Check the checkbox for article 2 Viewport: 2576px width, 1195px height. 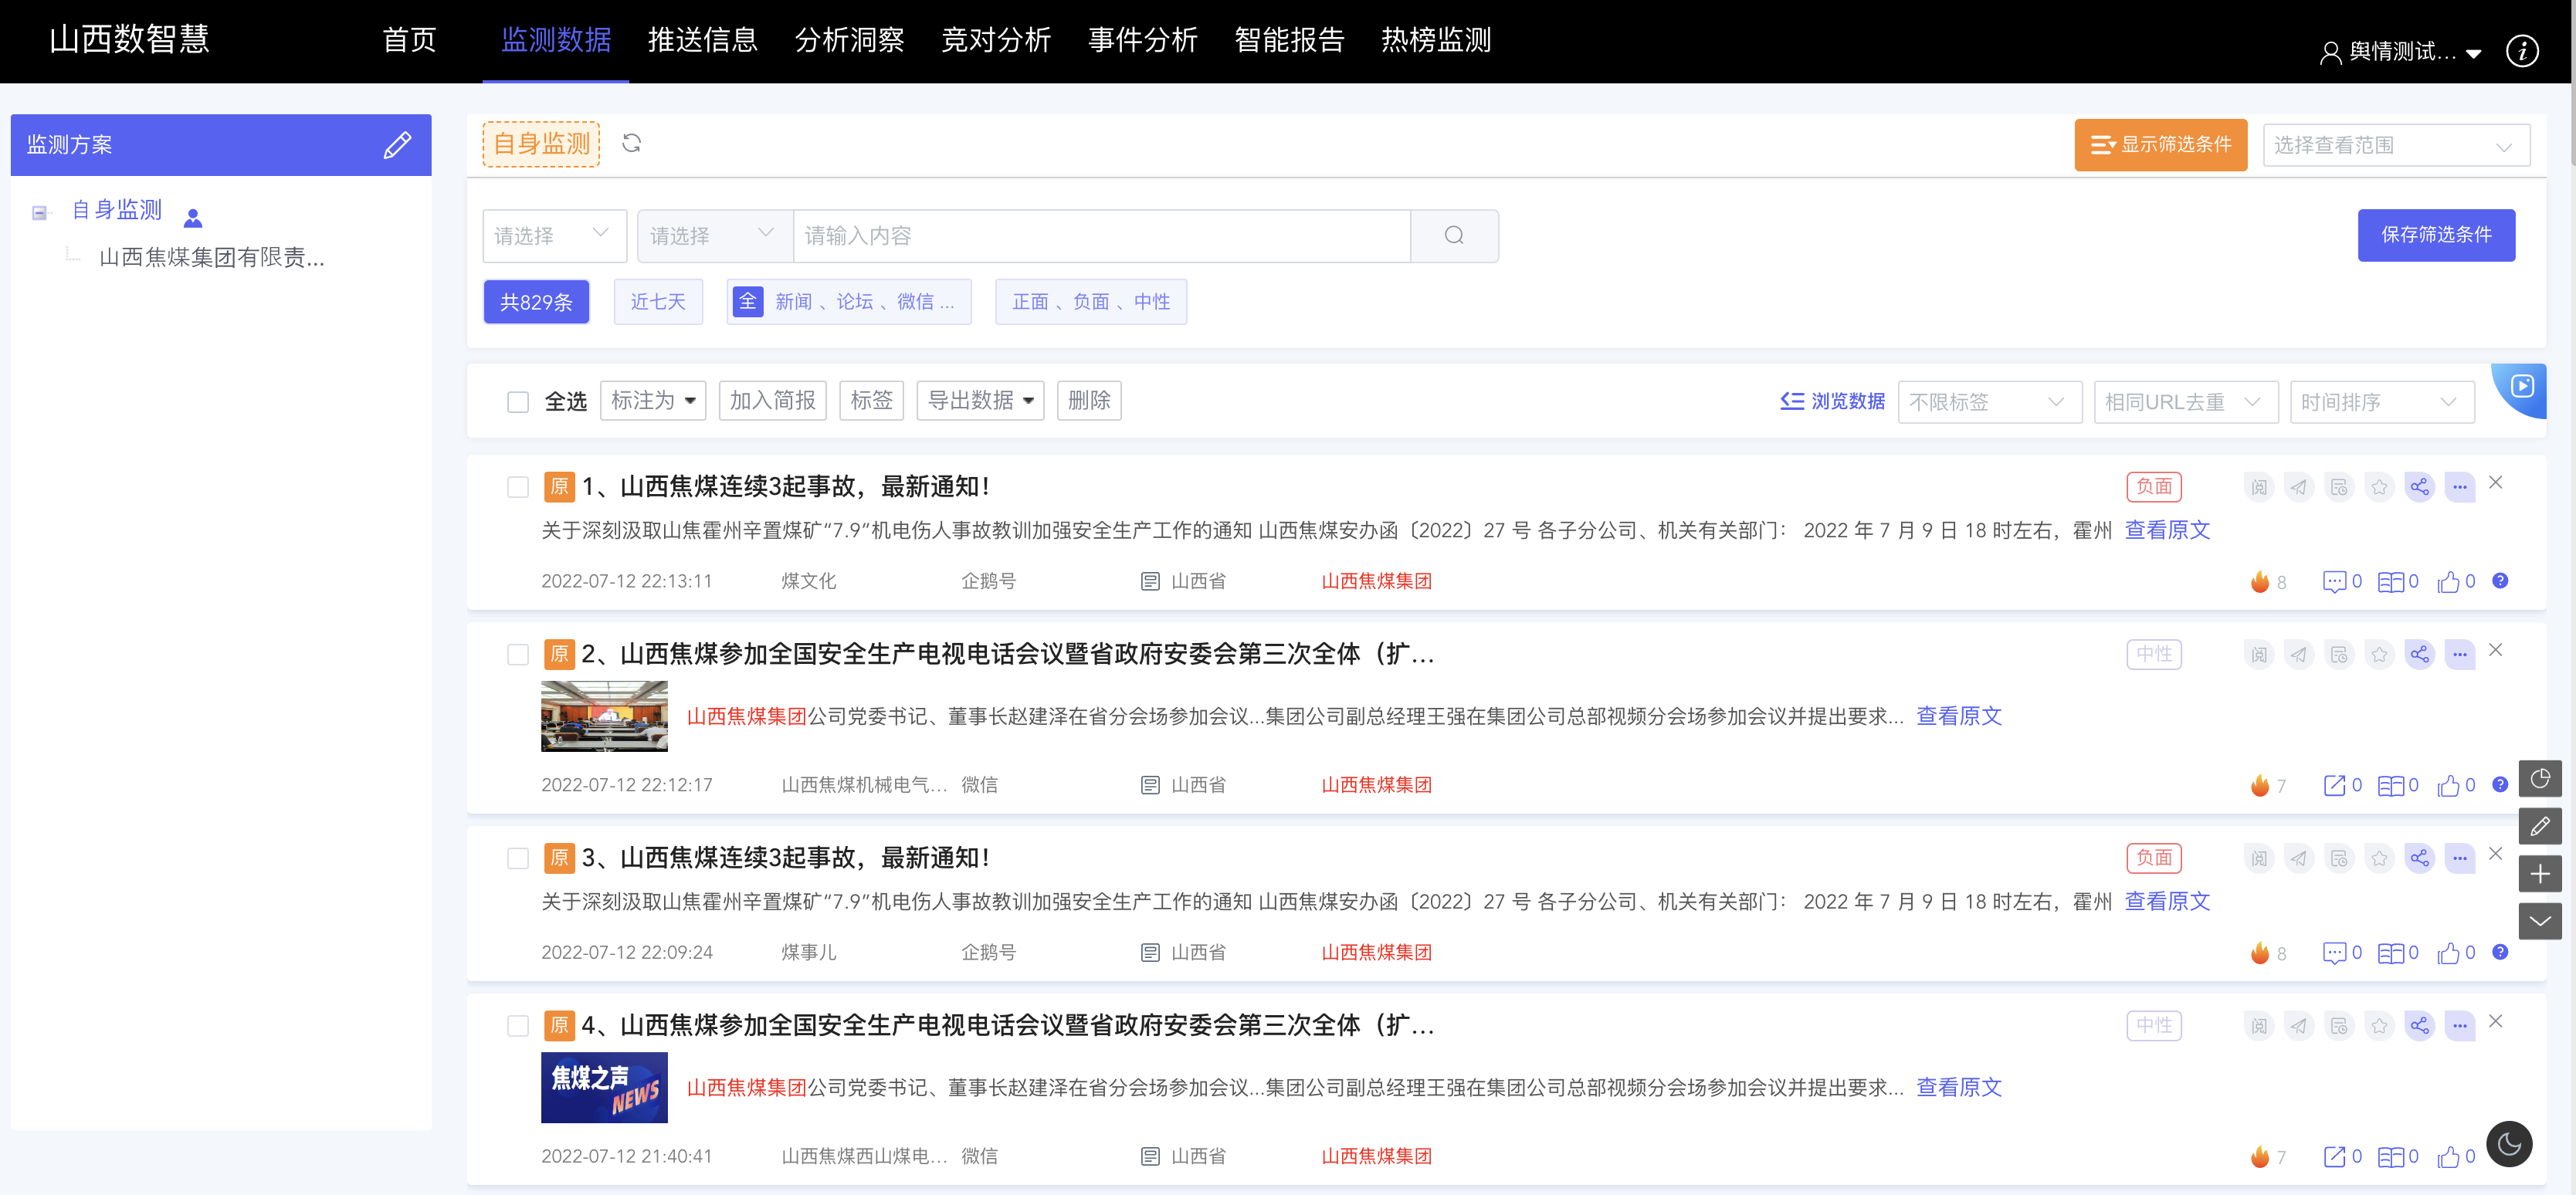tap(517, 654)
